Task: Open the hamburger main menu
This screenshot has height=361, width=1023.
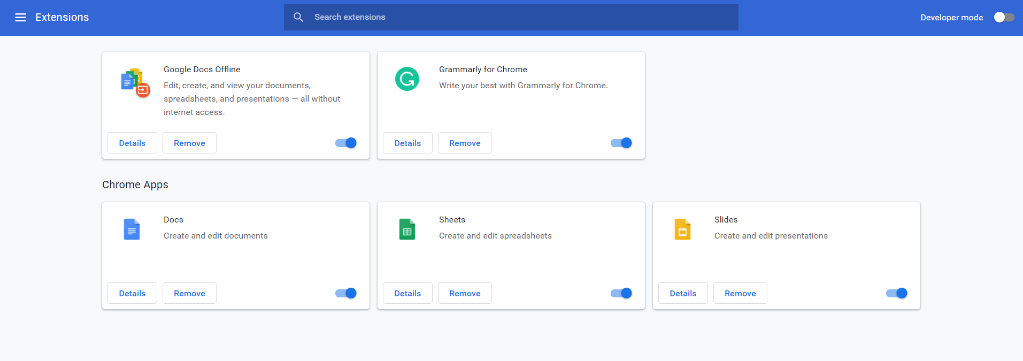Action: click(x=20, y=18)
